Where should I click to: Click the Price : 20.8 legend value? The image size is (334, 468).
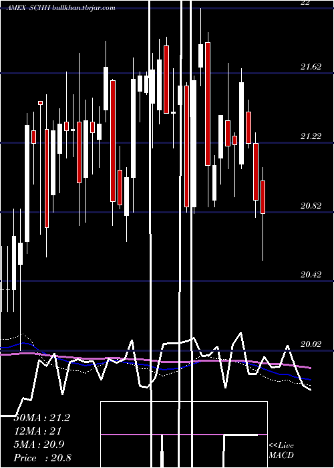(x=42, y=457)
